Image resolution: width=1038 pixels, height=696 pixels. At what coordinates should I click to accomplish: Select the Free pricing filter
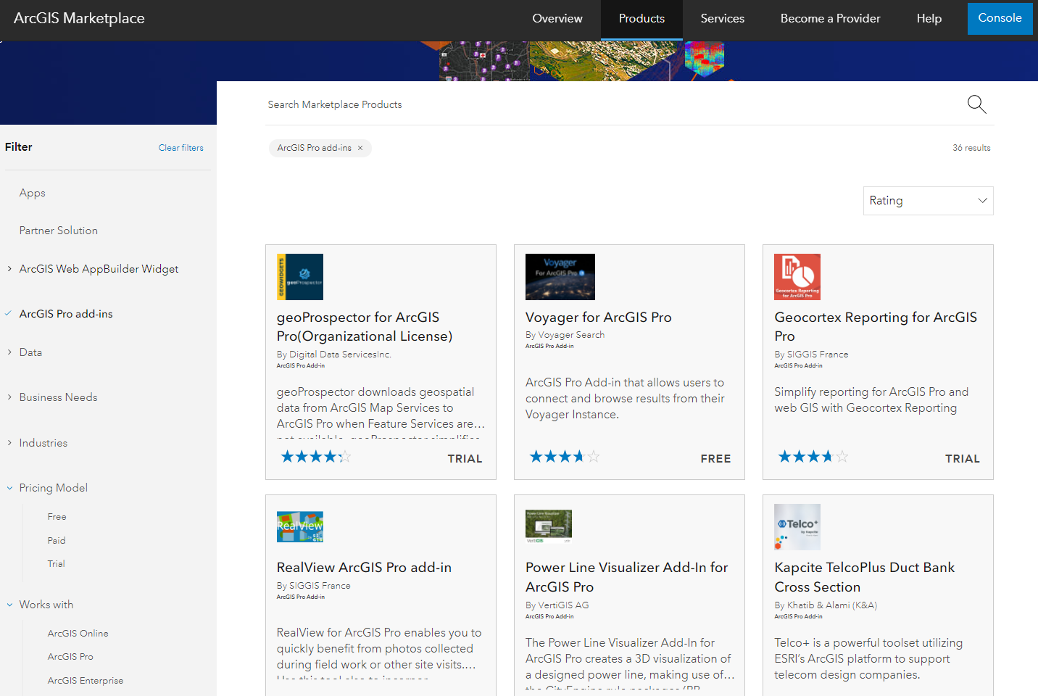[x=57, y=517]
